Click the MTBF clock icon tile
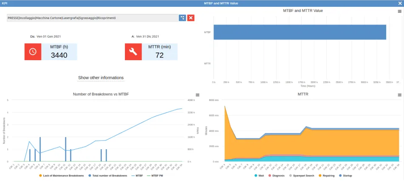Screen dimensions: 404x181 pos(33,52)
